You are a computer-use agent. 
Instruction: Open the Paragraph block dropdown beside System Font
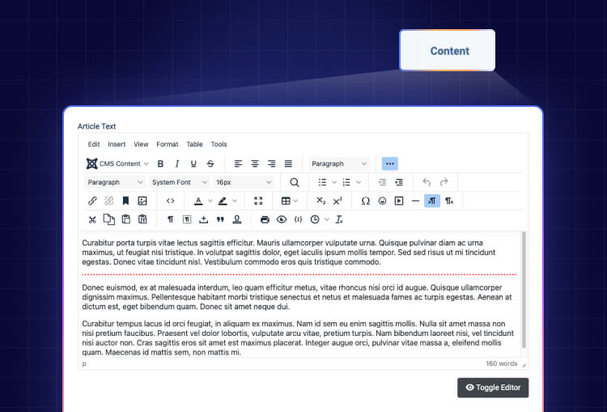click(x=115, y=182)
